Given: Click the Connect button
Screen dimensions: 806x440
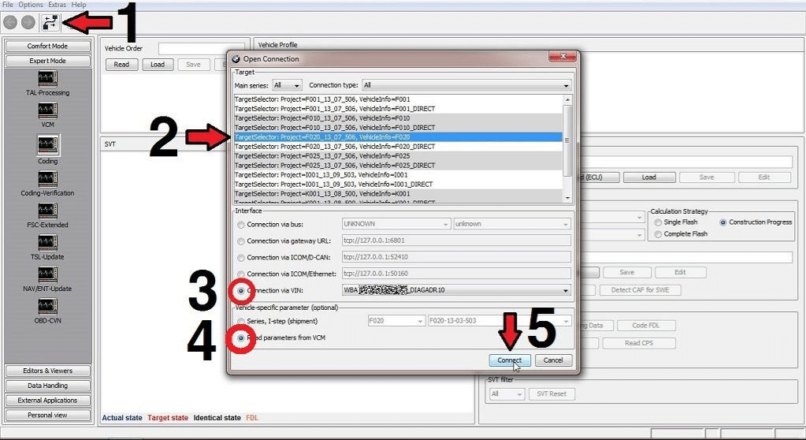Looking at the screenshot, I should pos(510,360).
